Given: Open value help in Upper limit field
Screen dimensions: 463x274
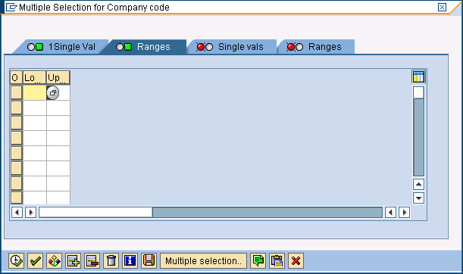Looking at the screenshot, I should click(x=53, y=92).
